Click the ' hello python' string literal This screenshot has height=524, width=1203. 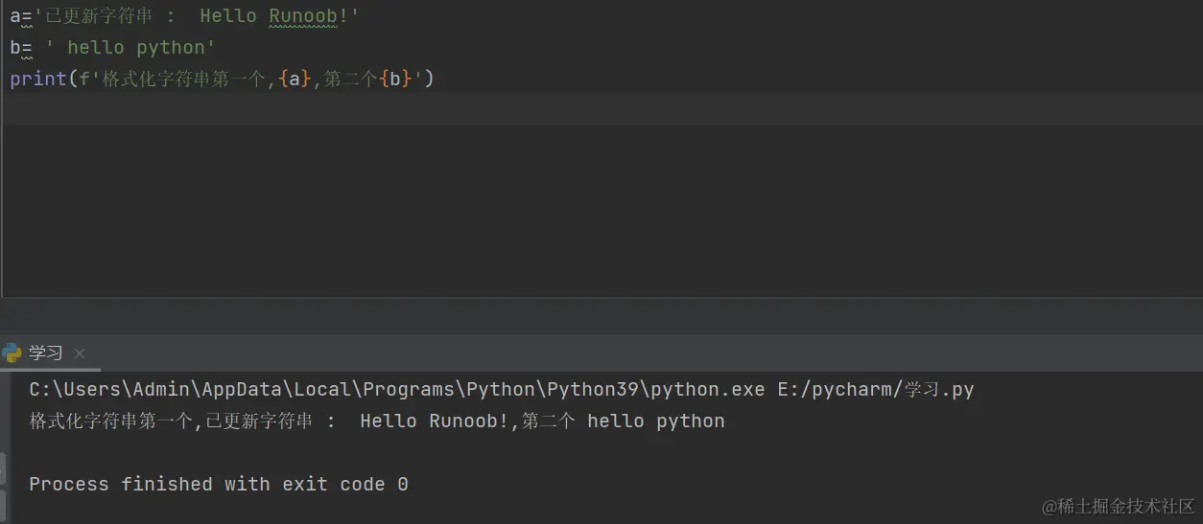click(x=130, y=48)
